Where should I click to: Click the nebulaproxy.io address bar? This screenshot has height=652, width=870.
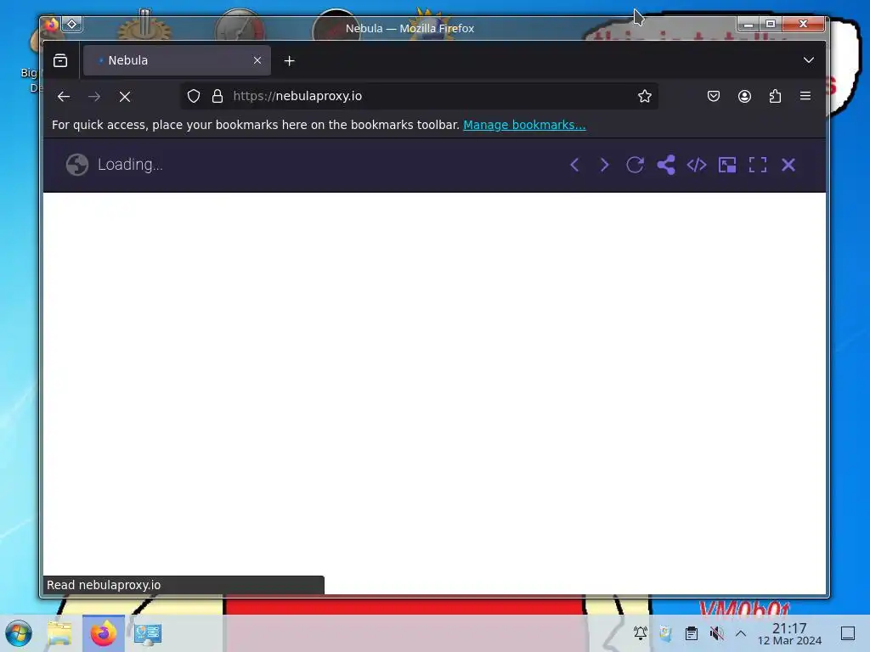point(421,96)
